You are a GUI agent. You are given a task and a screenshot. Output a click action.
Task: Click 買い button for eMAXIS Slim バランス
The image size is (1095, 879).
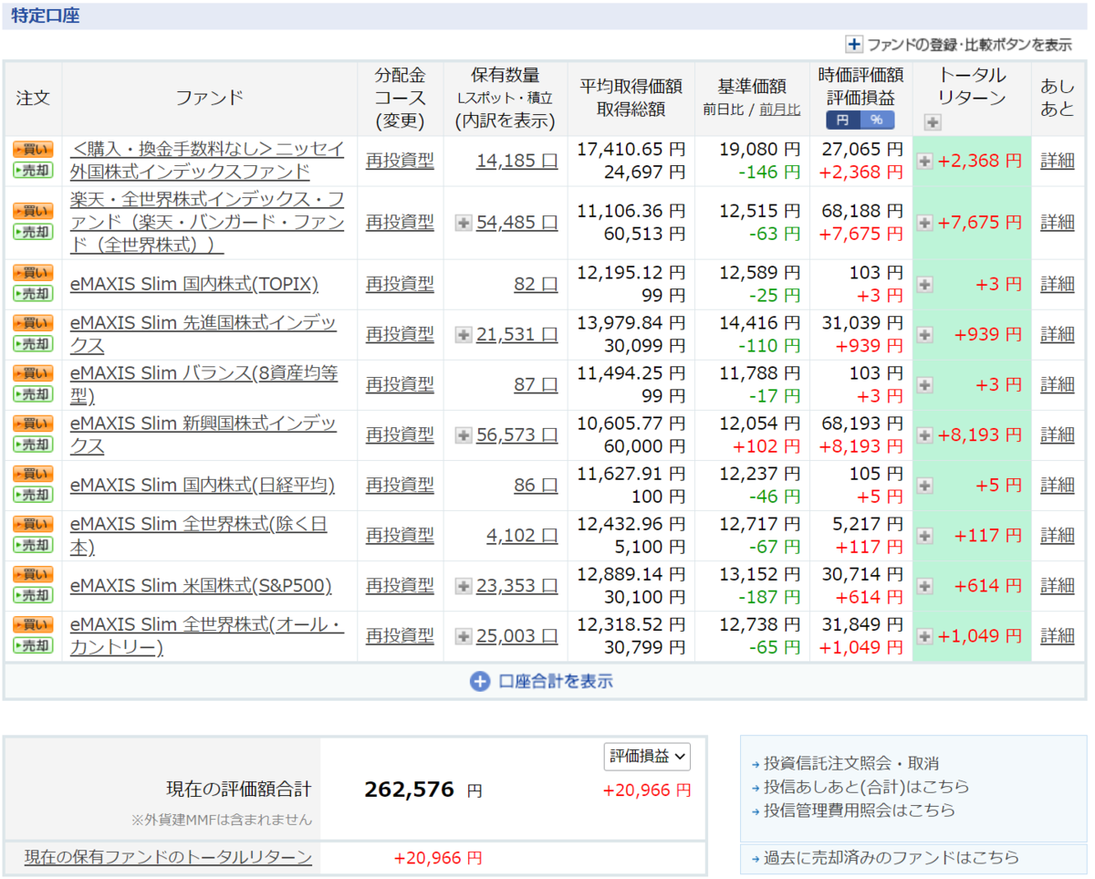tap(33, 373)
